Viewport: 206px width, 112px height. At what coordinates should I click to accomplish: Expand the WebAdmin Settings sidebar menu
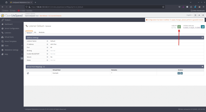pos(12,50)
